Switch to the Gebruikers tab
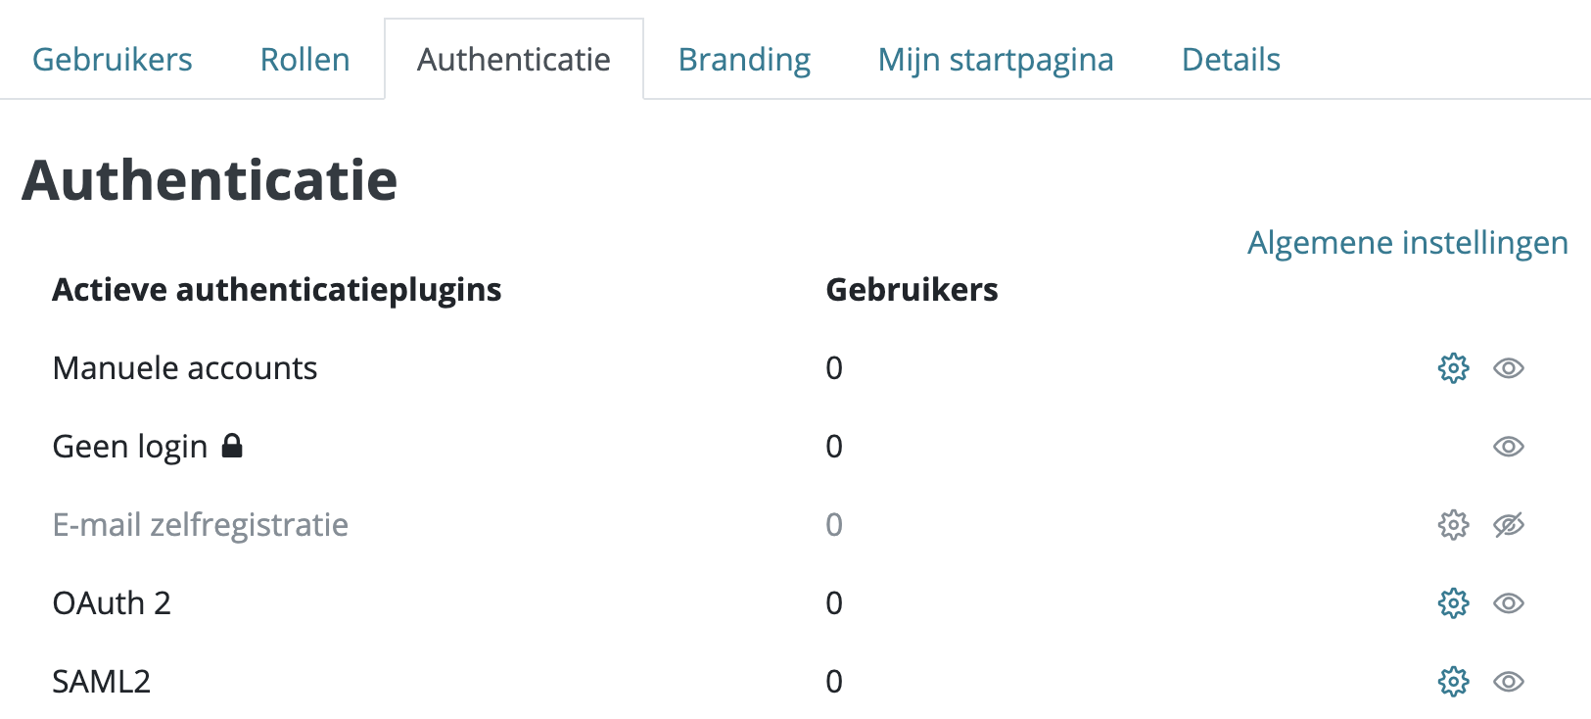 point(113,60)
